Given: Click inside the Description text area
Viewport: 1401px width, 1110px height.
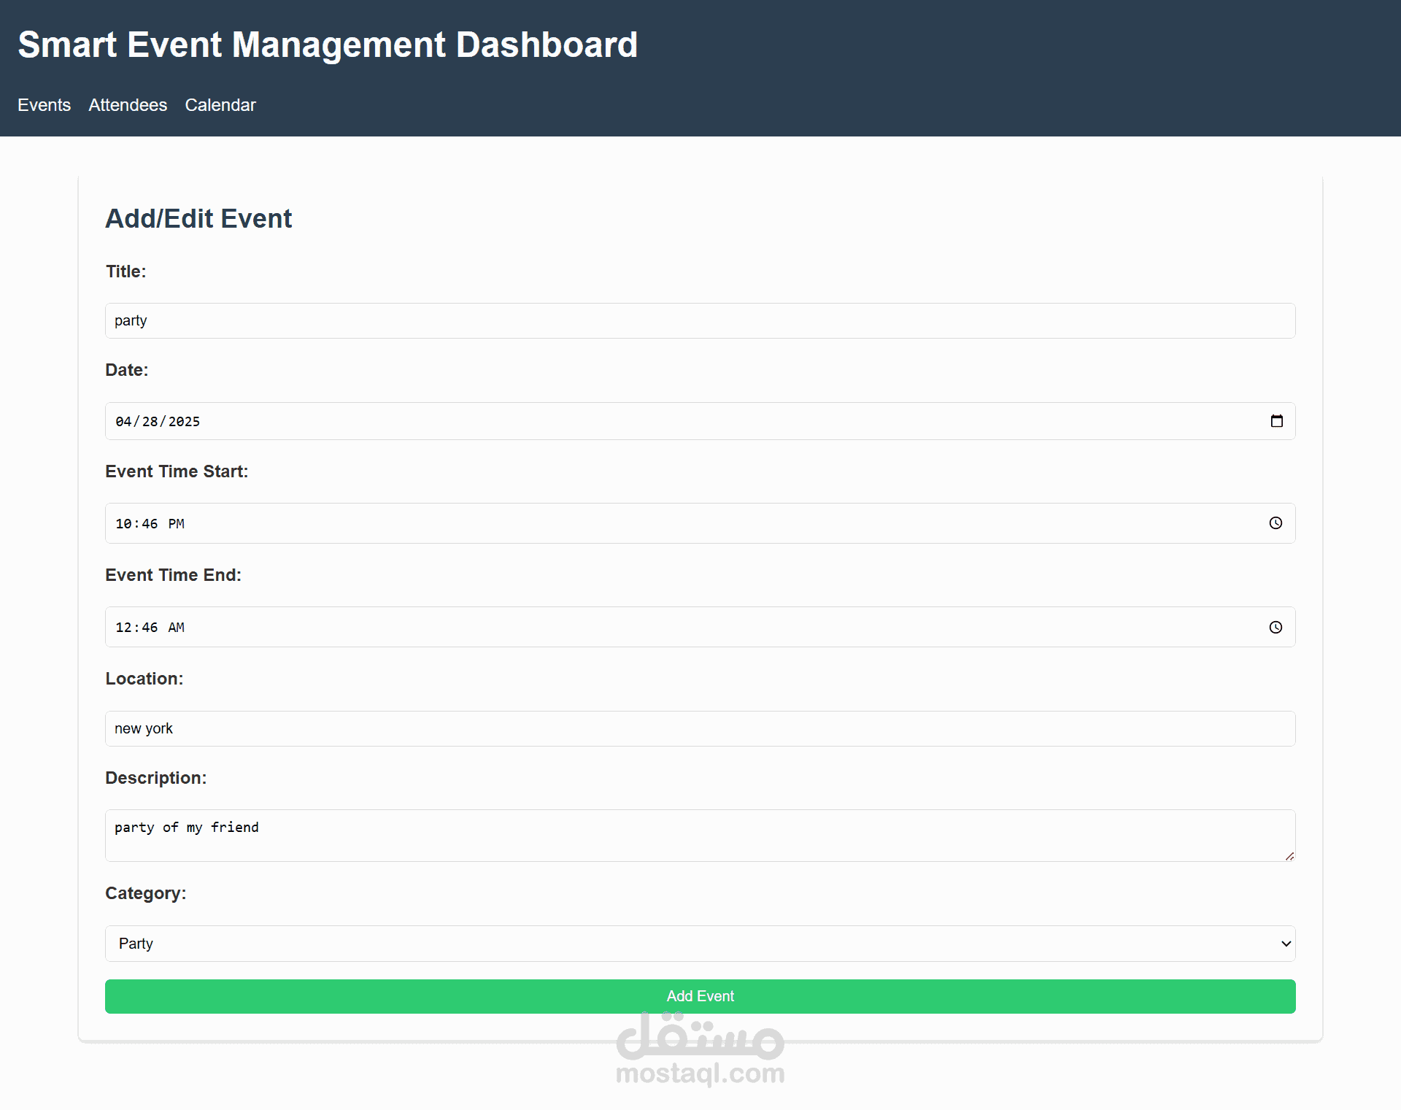Looking at the screenshot, I should point(699,836).
